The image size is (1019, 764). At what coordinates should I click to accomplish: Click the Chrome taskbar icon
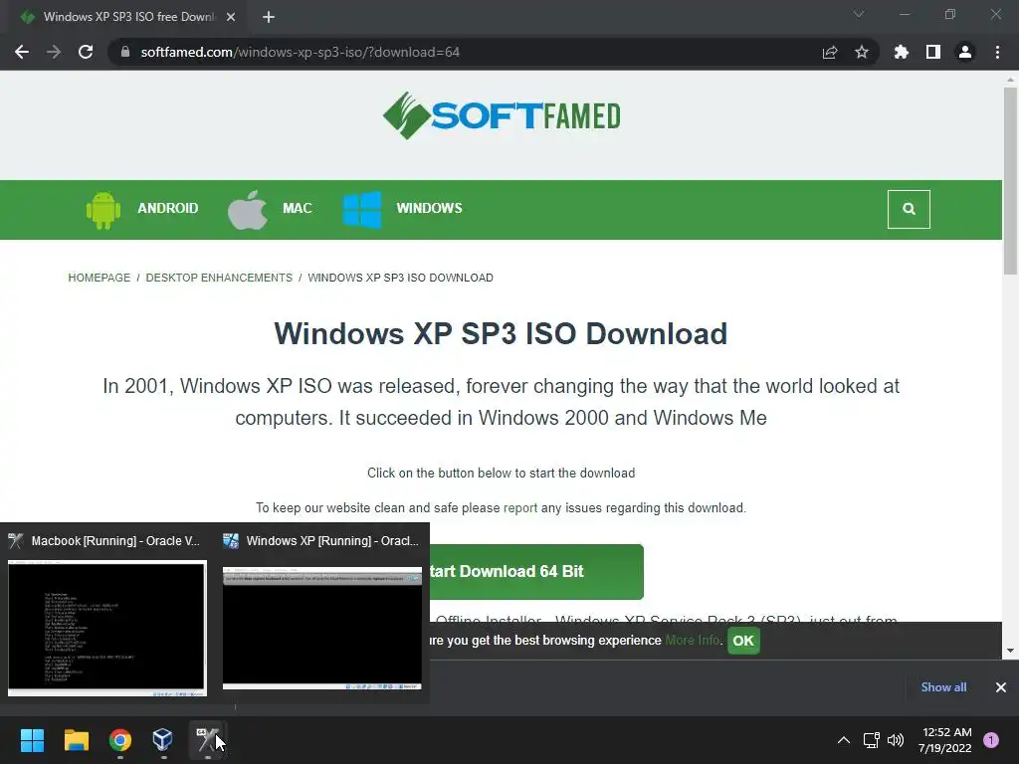[119, 740]
